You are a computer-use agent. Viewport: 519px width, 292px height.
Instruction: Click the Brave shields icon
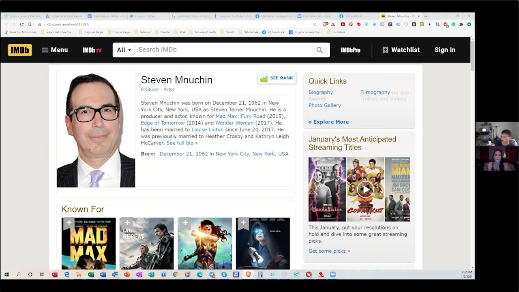point(325,24)
